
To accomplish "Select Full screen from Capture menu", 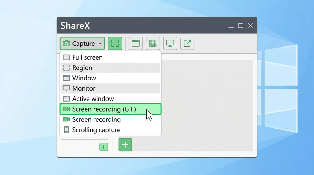I will [110, 57].
